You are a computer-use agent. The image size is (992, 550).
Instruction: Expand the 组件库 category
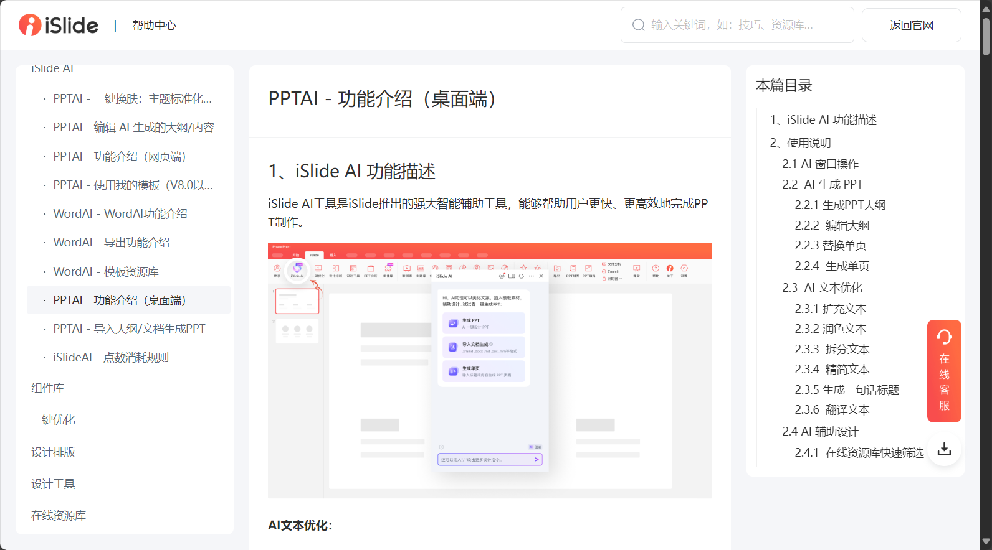pos(47,388)
